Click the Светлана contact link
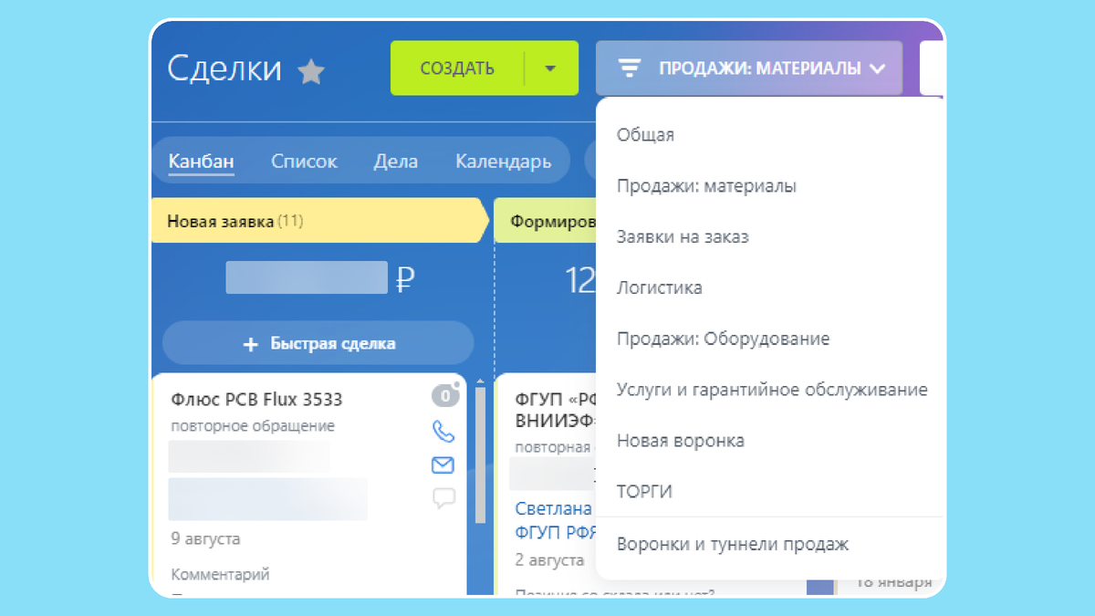 click(554, 509)
